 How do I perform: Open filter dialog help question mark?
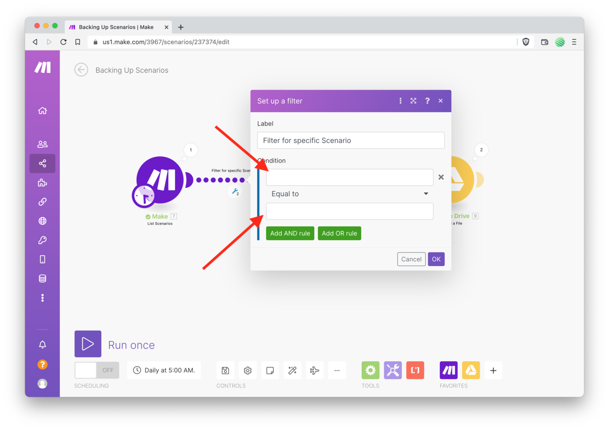(427, 101)
